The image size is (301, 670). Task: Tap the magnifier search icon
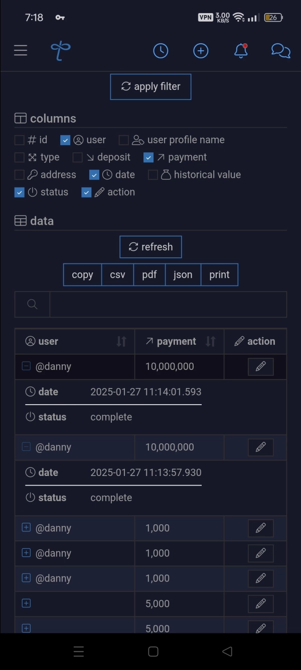click(33, 305)
